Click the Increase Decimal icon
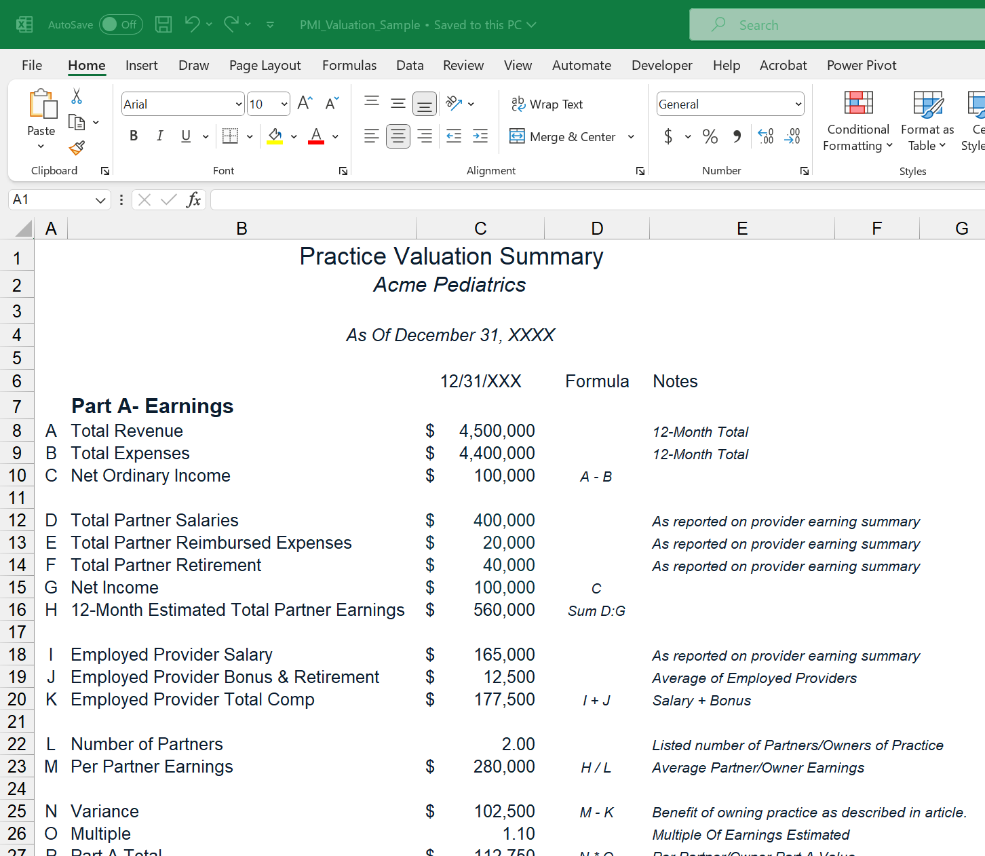 [766, 136]
